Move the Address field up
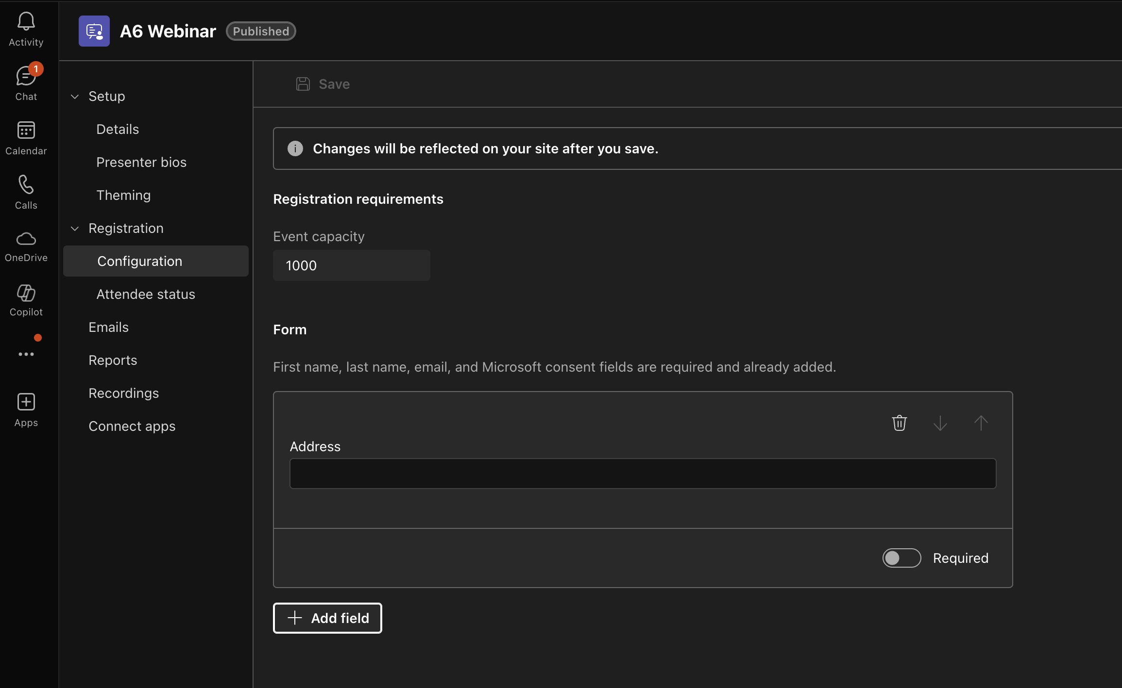This screenshot has width=1122, height=688. pos(982,423)
